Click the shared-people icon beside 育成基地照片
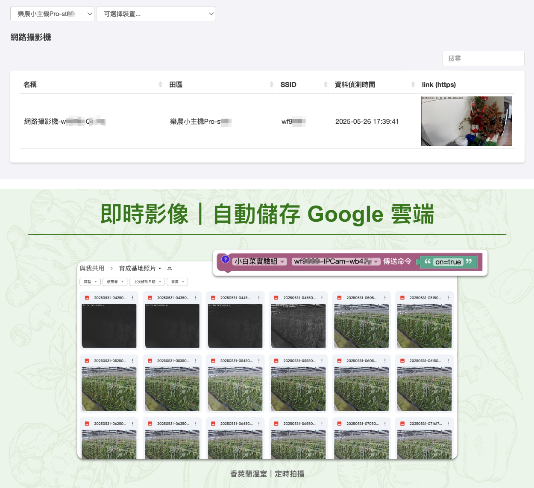 tap(170, 268)
